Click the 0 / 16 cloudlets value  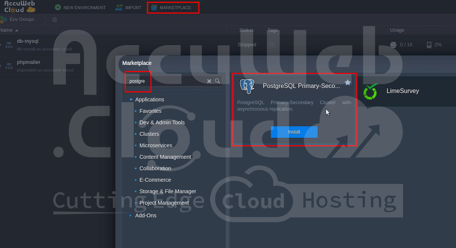pyautogui.click(x=406, y=45)
